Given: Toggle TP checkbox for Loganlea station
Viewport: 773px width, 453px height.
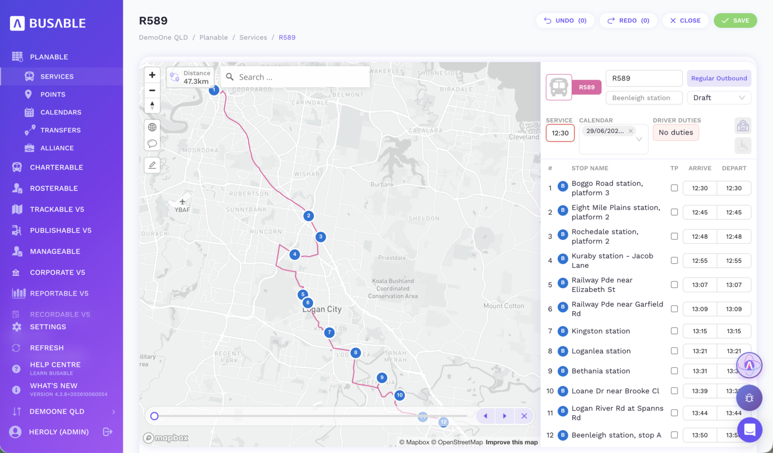Looking at the screenshot, I should [674, 351].
